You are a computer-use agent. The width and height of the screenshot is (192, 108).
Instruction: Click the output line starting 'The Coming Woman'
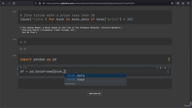point(71,28)
